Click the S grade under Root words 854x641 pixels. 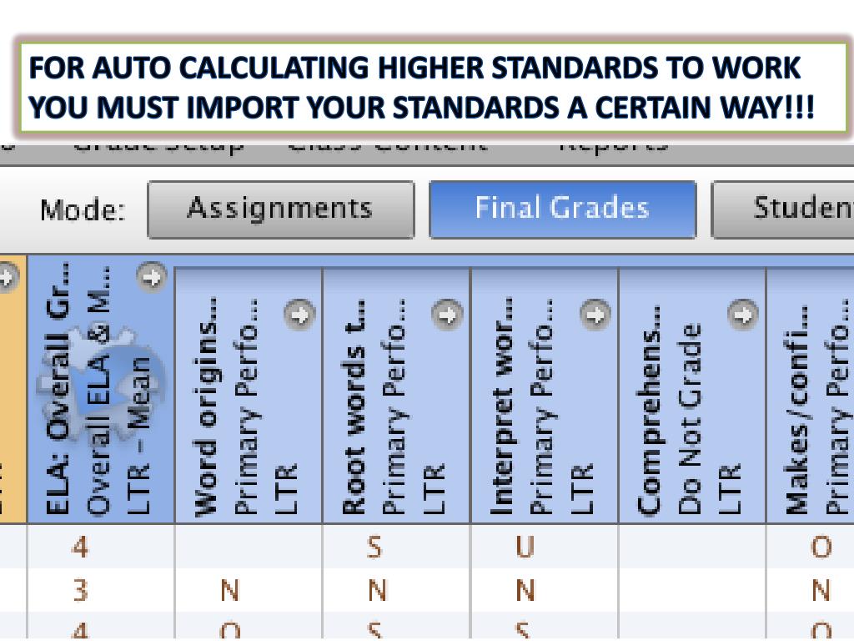point(374,547)
